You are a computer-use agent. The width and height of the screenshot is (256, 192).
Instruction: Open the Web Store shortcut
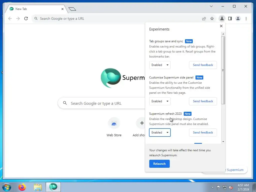[x=114, y=127]
